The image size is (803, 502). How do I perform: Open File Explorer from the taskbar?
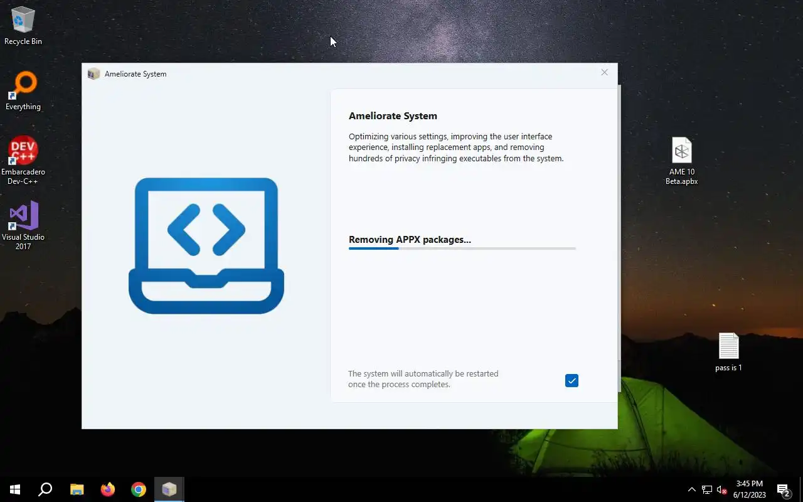point(77,489)
